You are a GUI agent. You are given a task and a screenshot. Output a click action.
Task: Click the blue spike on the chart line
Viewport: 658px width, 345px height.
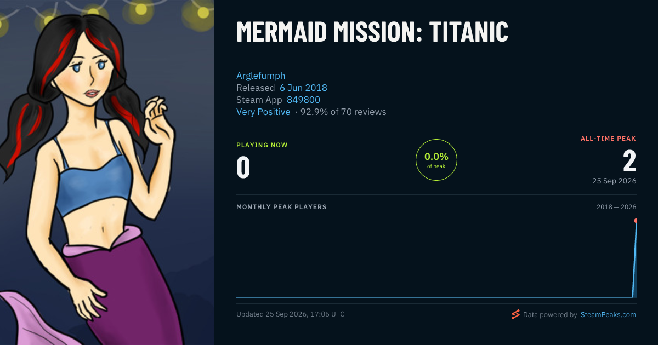634,260
